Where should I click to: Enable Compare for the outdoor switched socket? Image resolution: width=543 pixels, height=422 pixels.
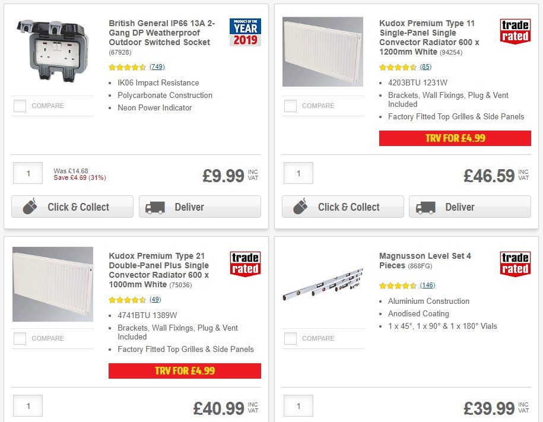click(x=20, y=106)
